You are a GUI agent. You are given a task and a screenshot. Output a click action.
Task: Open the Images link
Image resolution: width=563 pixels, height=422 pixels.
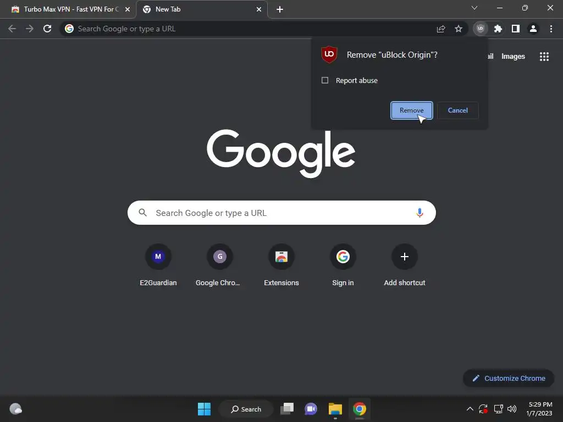pos(513,57)
